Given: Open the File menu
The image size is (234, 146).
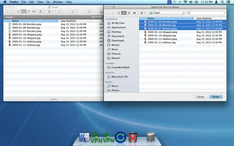Looking at the screenshot, I should coord(24,2).
